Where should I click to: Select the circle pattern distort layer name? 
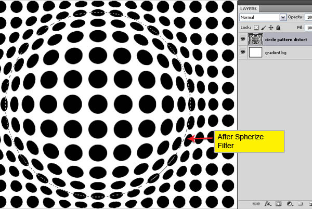(288, 40)
